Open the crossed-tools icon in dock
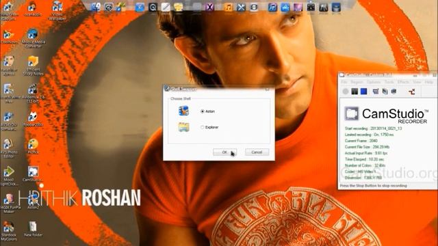The image size is (438, 246). 241,7
